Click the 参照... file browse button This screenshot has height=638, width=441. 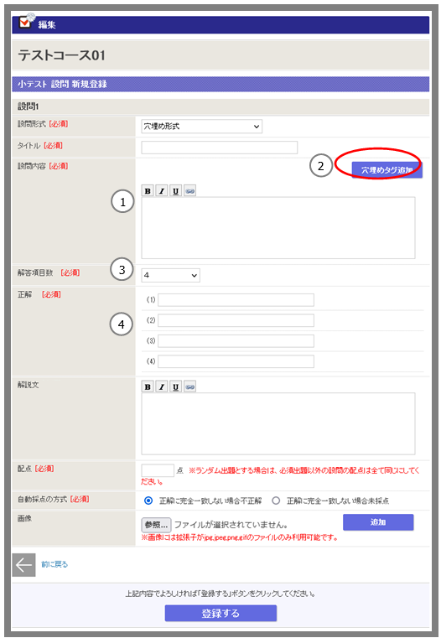coord(156,525)
